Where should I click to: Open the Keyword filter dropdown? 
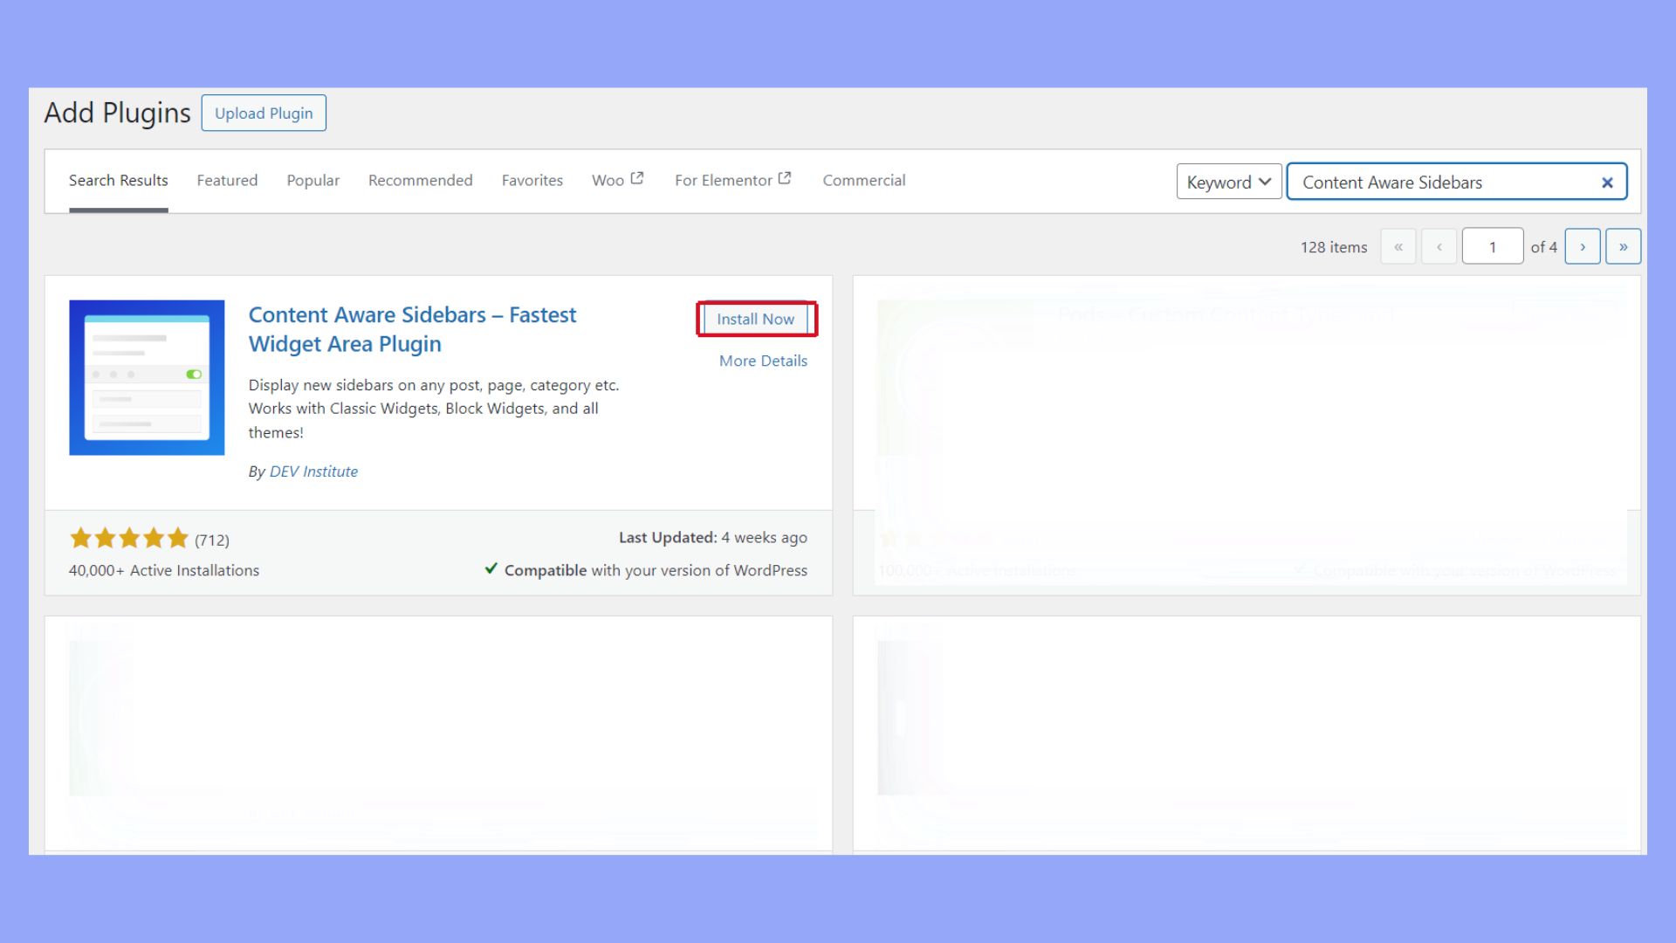[x=1228, y=182]
